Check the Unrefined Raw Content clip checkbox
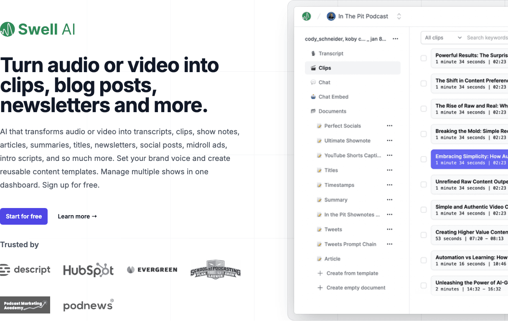This screenshot has width=508, height=321. click(424, 185)
